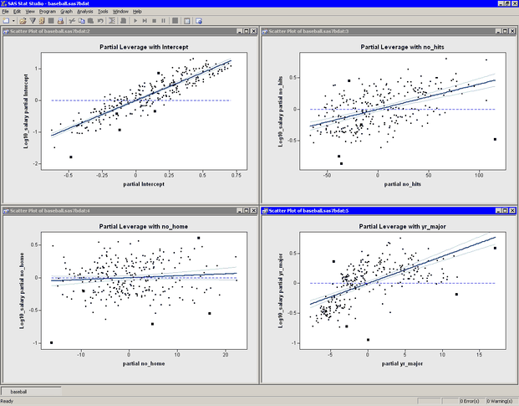Click the Cut scissors toolbar icon

73,20
